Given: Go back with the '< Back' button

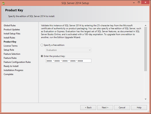Looking at the screenshot, I should (88, 107).
